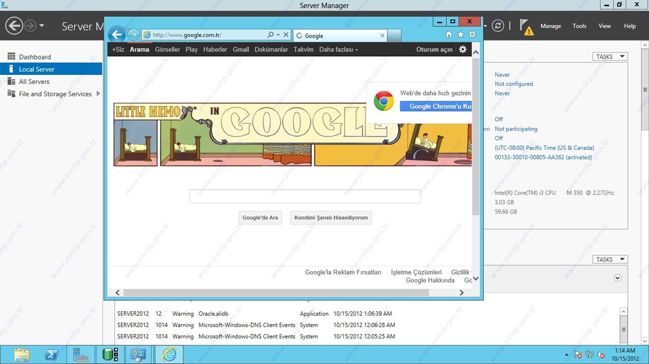This screenshot has width=649, height=364.
Task: Refresh Server Manager
Action: [x=498, y=26]
